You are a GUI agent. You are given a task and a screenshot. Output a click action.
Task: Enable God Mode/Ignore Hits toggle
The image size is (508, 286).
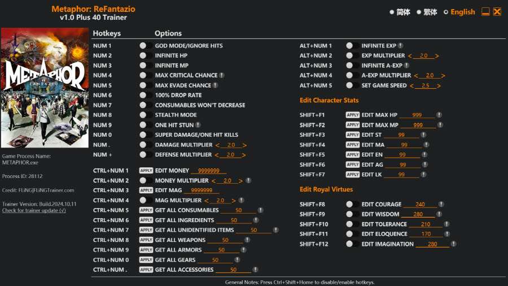[x=143, y=46]
